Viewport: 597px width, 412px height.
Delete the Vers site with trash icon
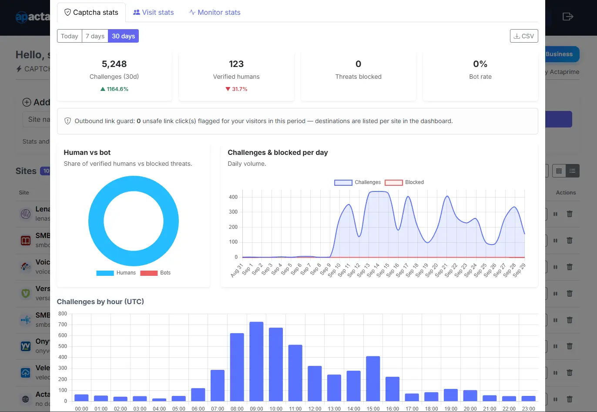click(x=569, y=294)
